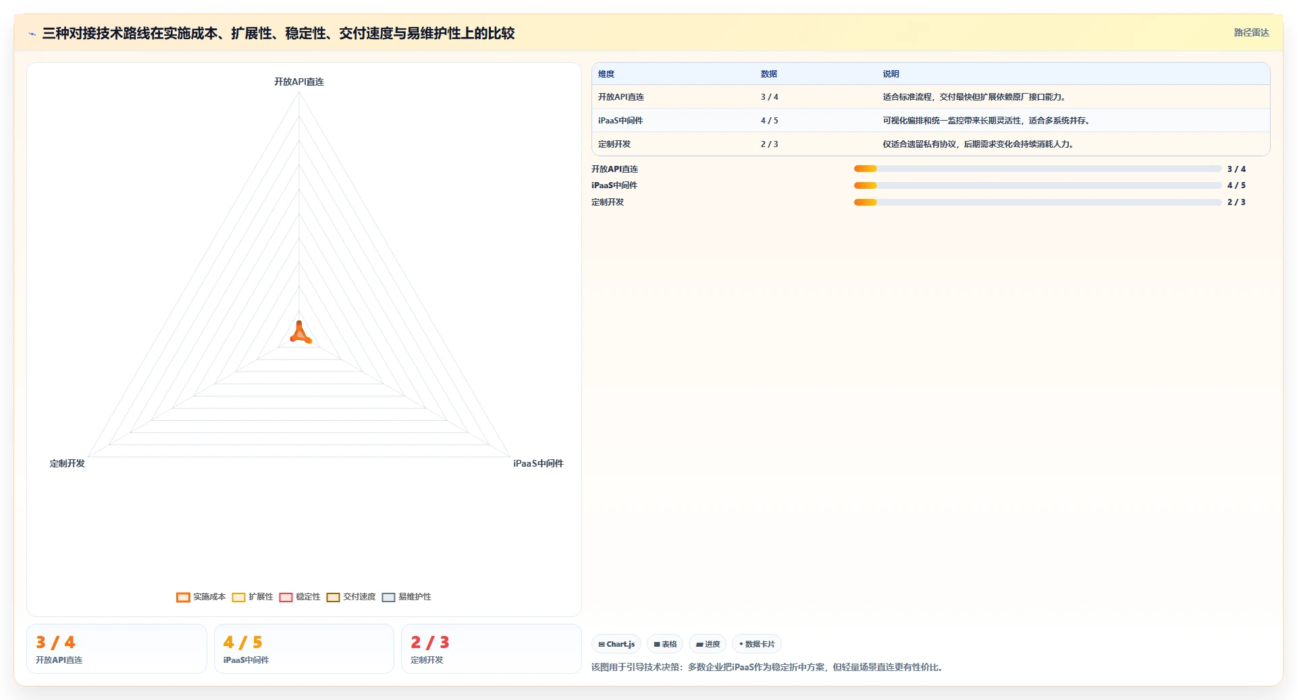This screenshot has width=1297, height=700.
Task: Select the 3 / 4 开放API直连 data card
Action: coord(117,649)
